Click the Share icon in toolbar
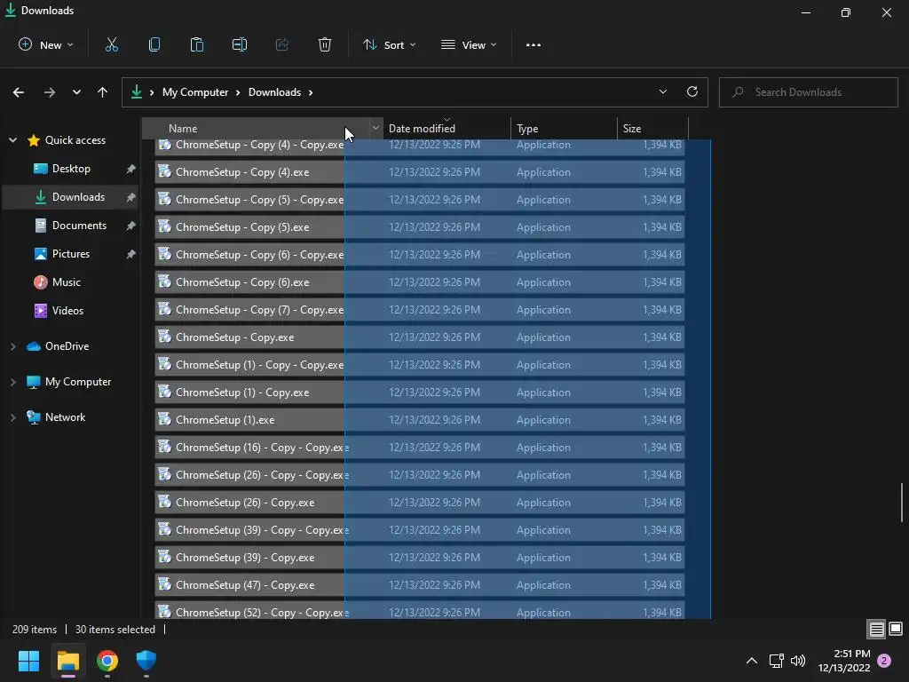 282,44
